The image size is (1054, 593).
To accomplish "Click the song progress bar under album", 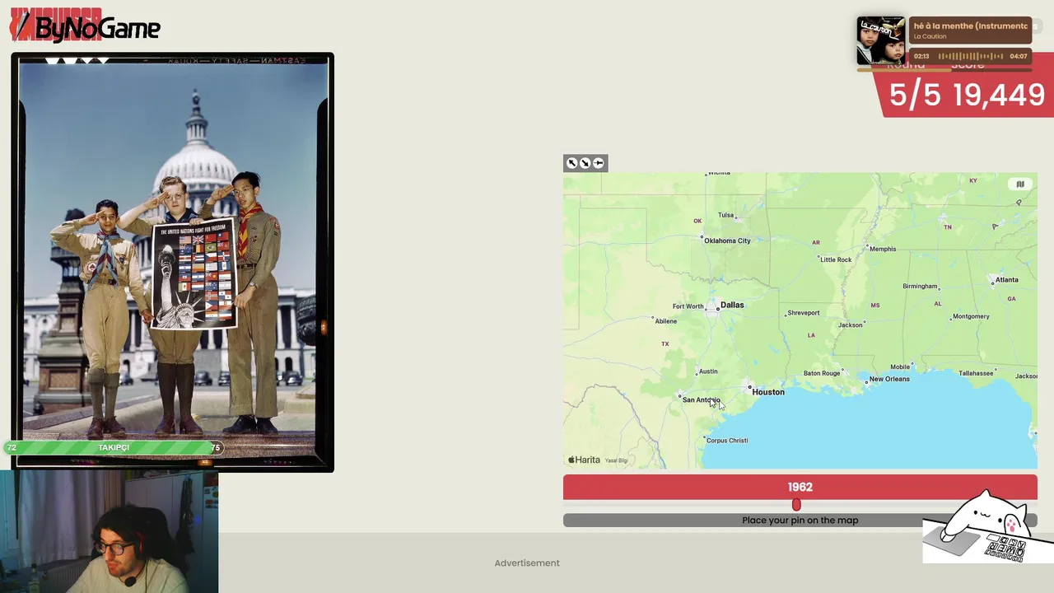I will [945, 69].
